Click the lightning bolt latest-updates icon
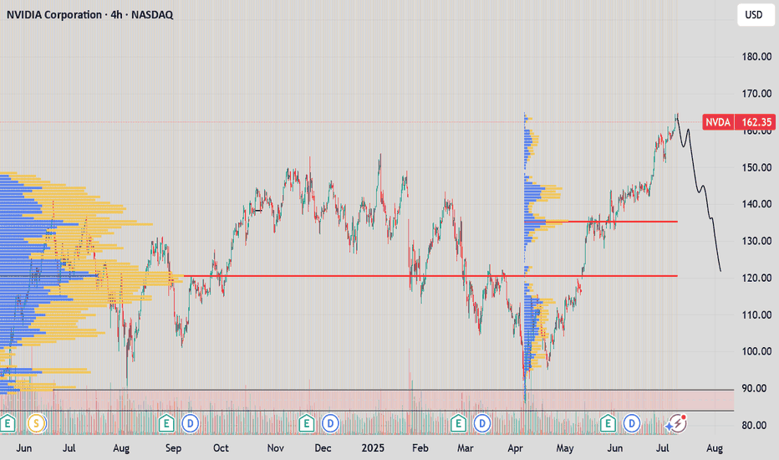The image size is (779, 460). click(676, 424)
